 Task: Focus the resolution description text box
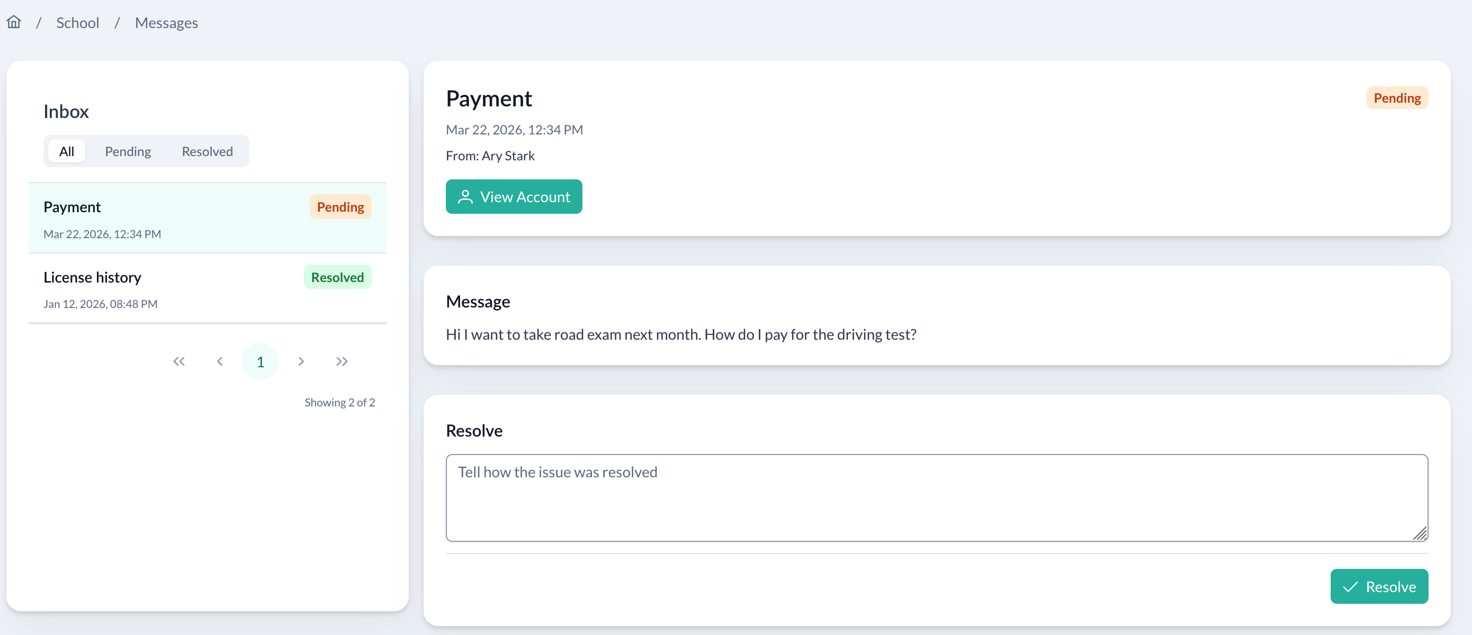(x=936, y=497)
